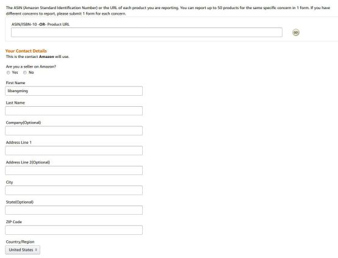Click the ZIP Code input field
The height and width of the screenshot is (258, 338).
74,230
